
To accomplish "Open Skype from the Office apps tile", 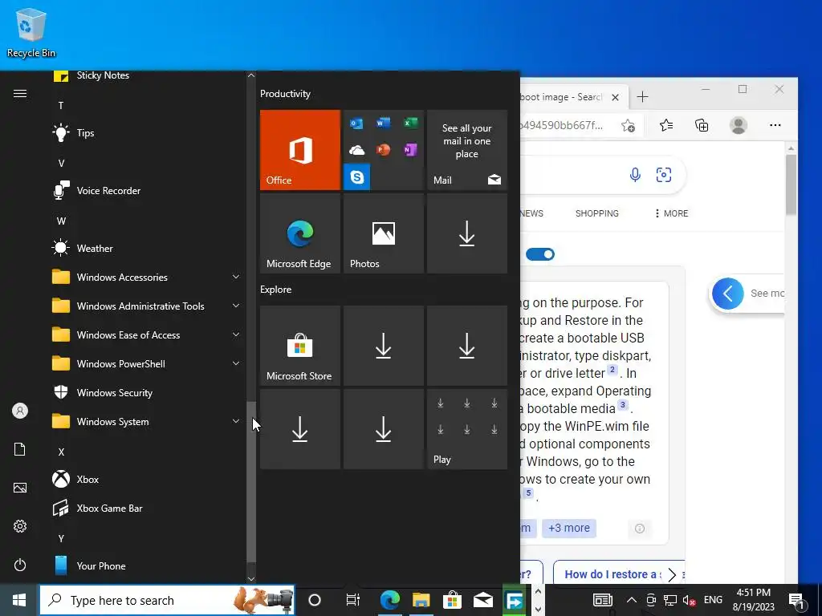I will click(357, 177).
